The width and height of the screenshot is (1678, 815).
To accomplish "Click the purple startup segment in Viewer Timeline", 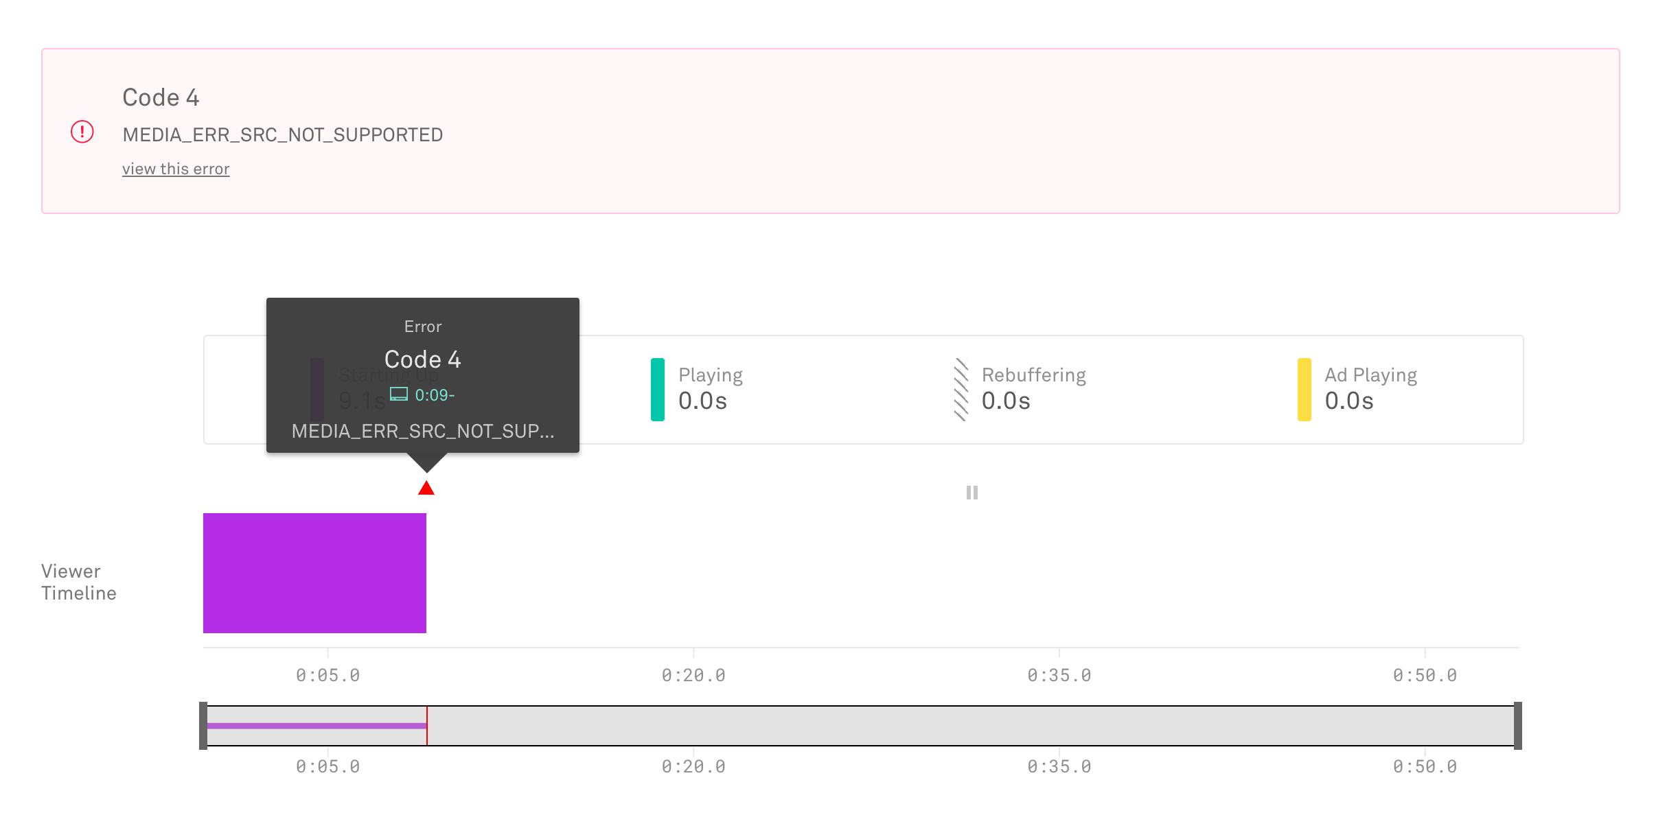I will [314, 573].
